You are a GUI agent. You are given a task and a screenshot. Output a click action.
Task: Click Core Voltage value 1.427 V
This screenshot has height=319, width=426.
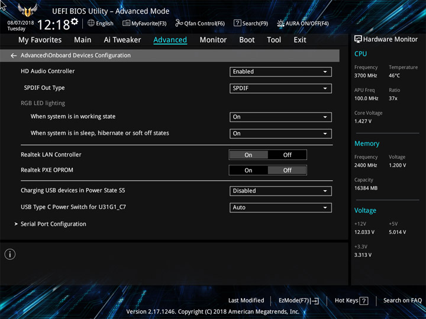pyautogui.click(x=363, y=121)
